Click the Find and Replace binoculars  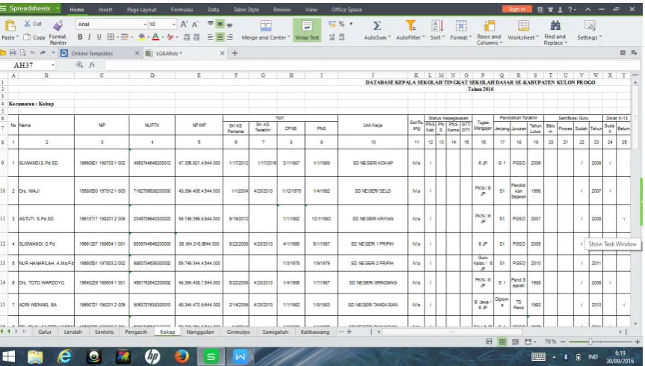click(555, 26)
